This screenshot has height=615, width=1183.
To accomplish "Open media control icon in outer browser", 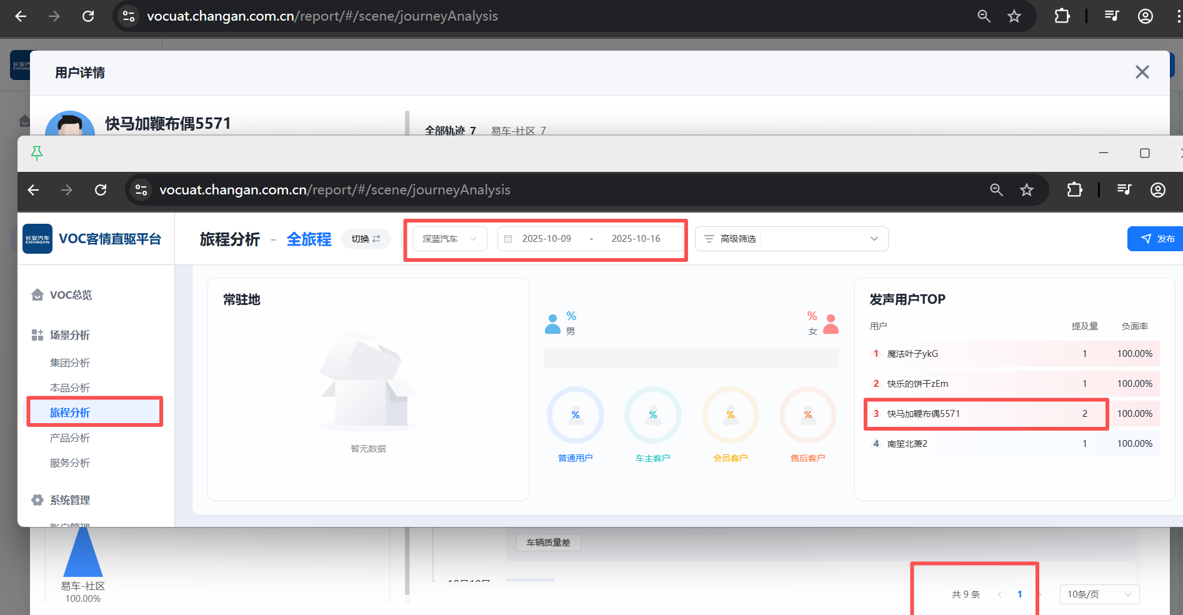I will [1112, 16].
